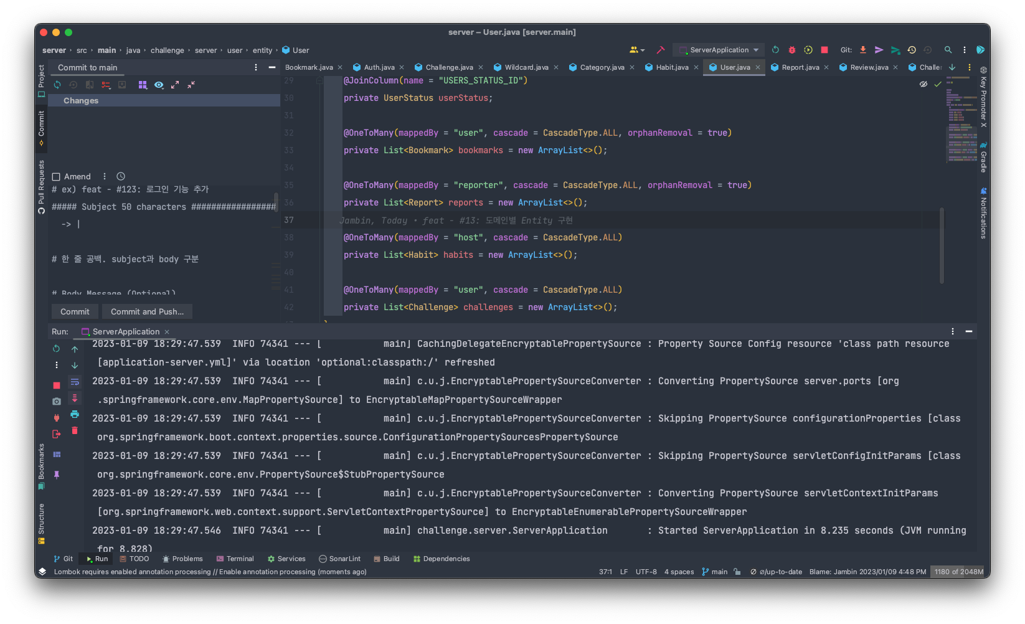This screenshot has height=624, width=1025.
Task: Open commit message history clock icon
Action: pyautogui.click(x=121, y=177)
